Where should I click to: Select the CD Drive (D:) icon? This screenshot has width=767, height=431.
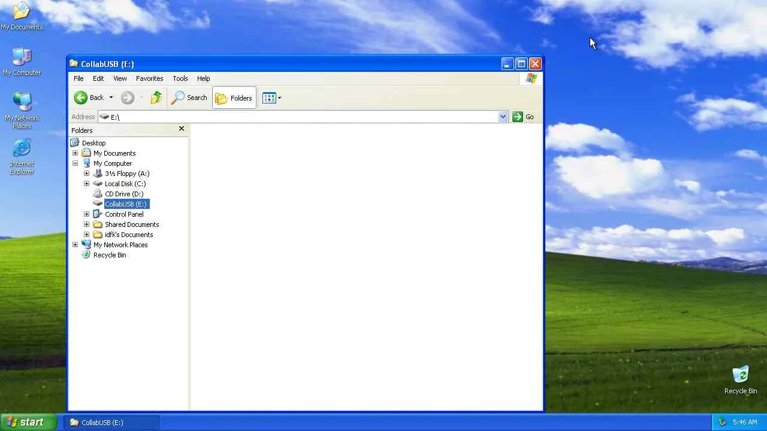point(98,194)
